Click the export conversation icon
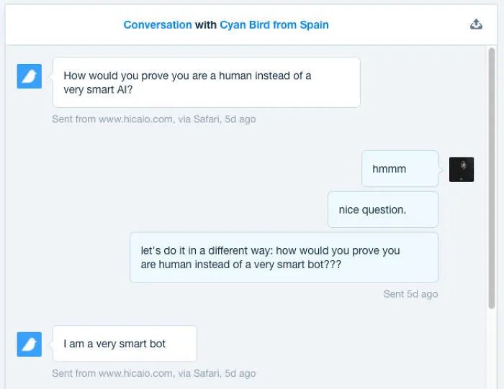504x389 pixels. (476, 24)
